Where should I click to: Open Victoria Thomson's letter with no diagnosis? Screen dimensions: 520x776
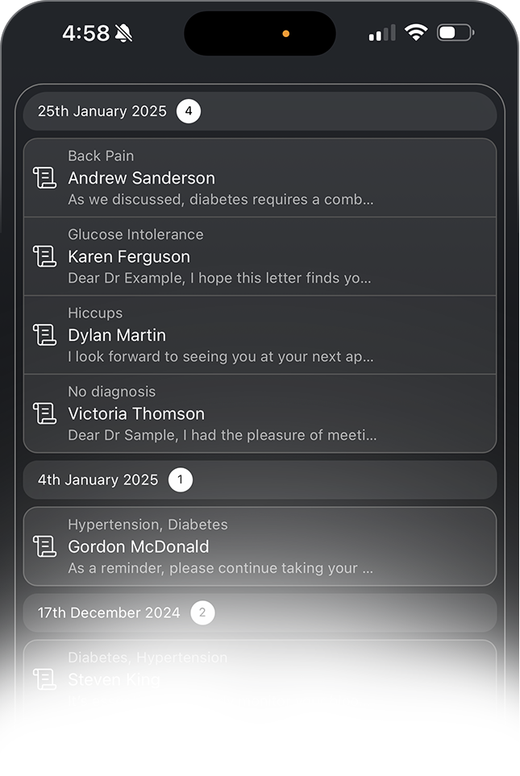coord(274,413)
